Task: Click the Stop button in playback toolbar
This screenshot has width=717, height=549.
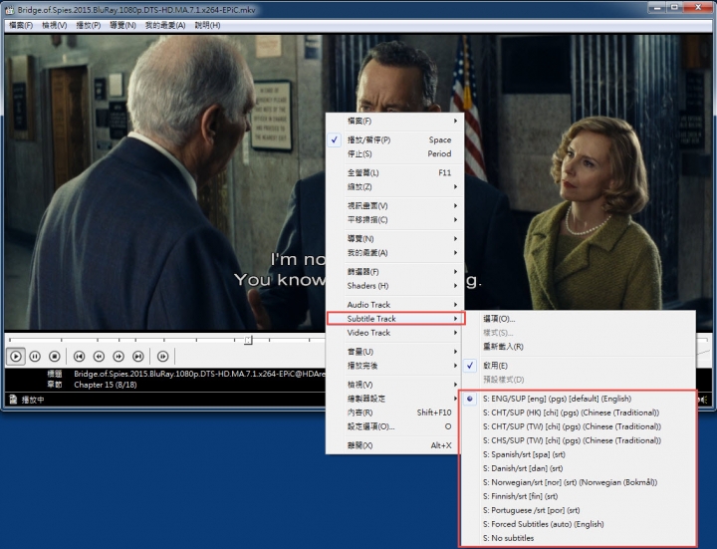Action: tap(55, 356)
